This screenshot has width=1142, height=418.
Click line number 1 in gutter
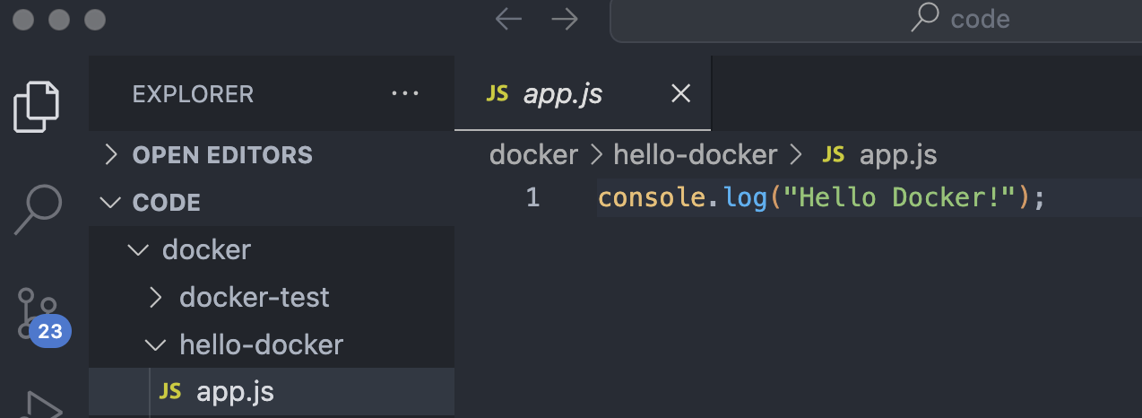pos(532,197)
